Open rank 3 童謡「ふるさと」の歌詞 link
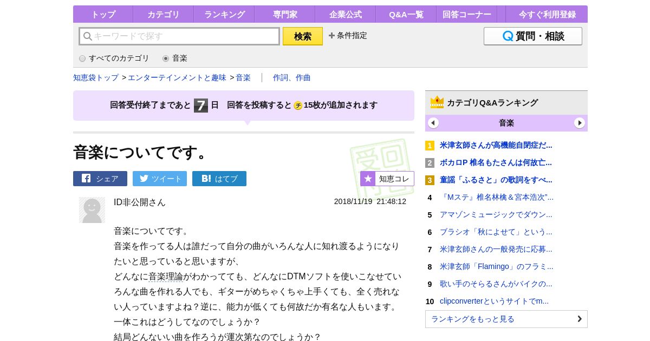 pyautogui.click(x=496, y=180)
